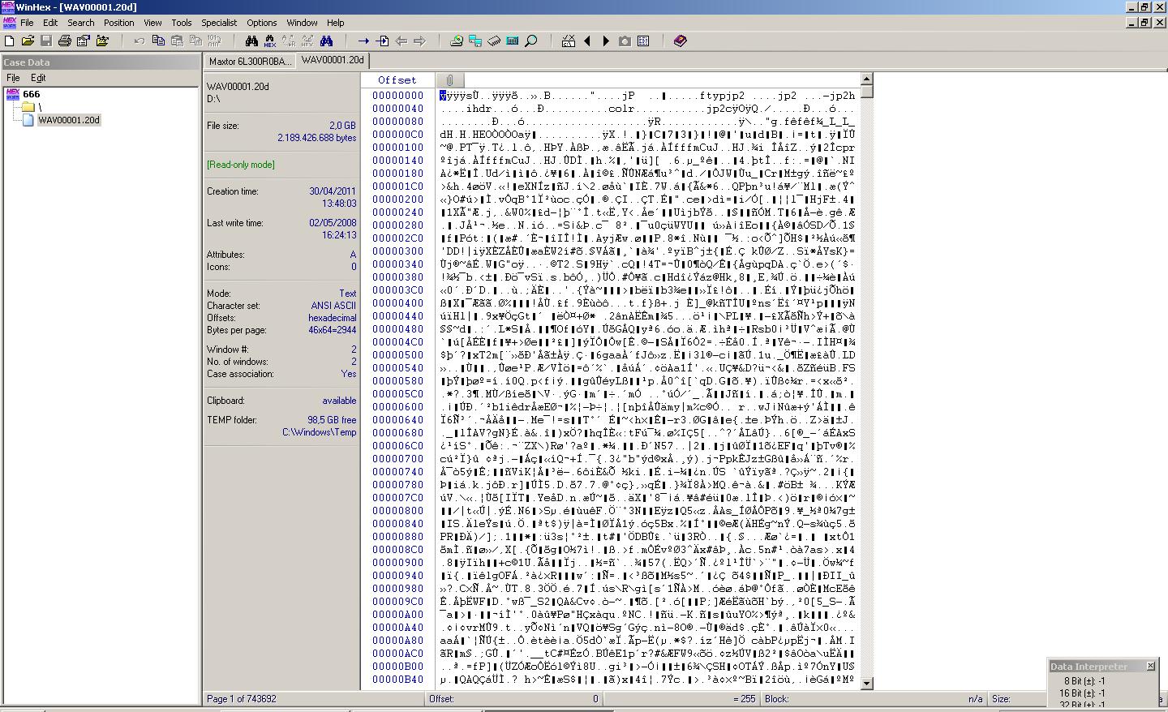Open the View menu
Image resolution: width=1168 pixels, height=712 pixels.
point(152,23)
